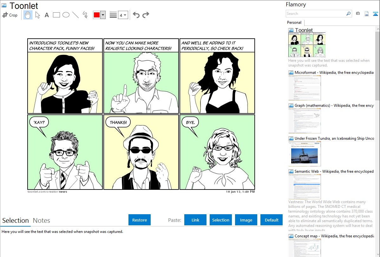Image resolution: width=380 pixels, height=257 pixels.
Task: Choose the arrow pointer selection tool
Action: coord(37,15)
